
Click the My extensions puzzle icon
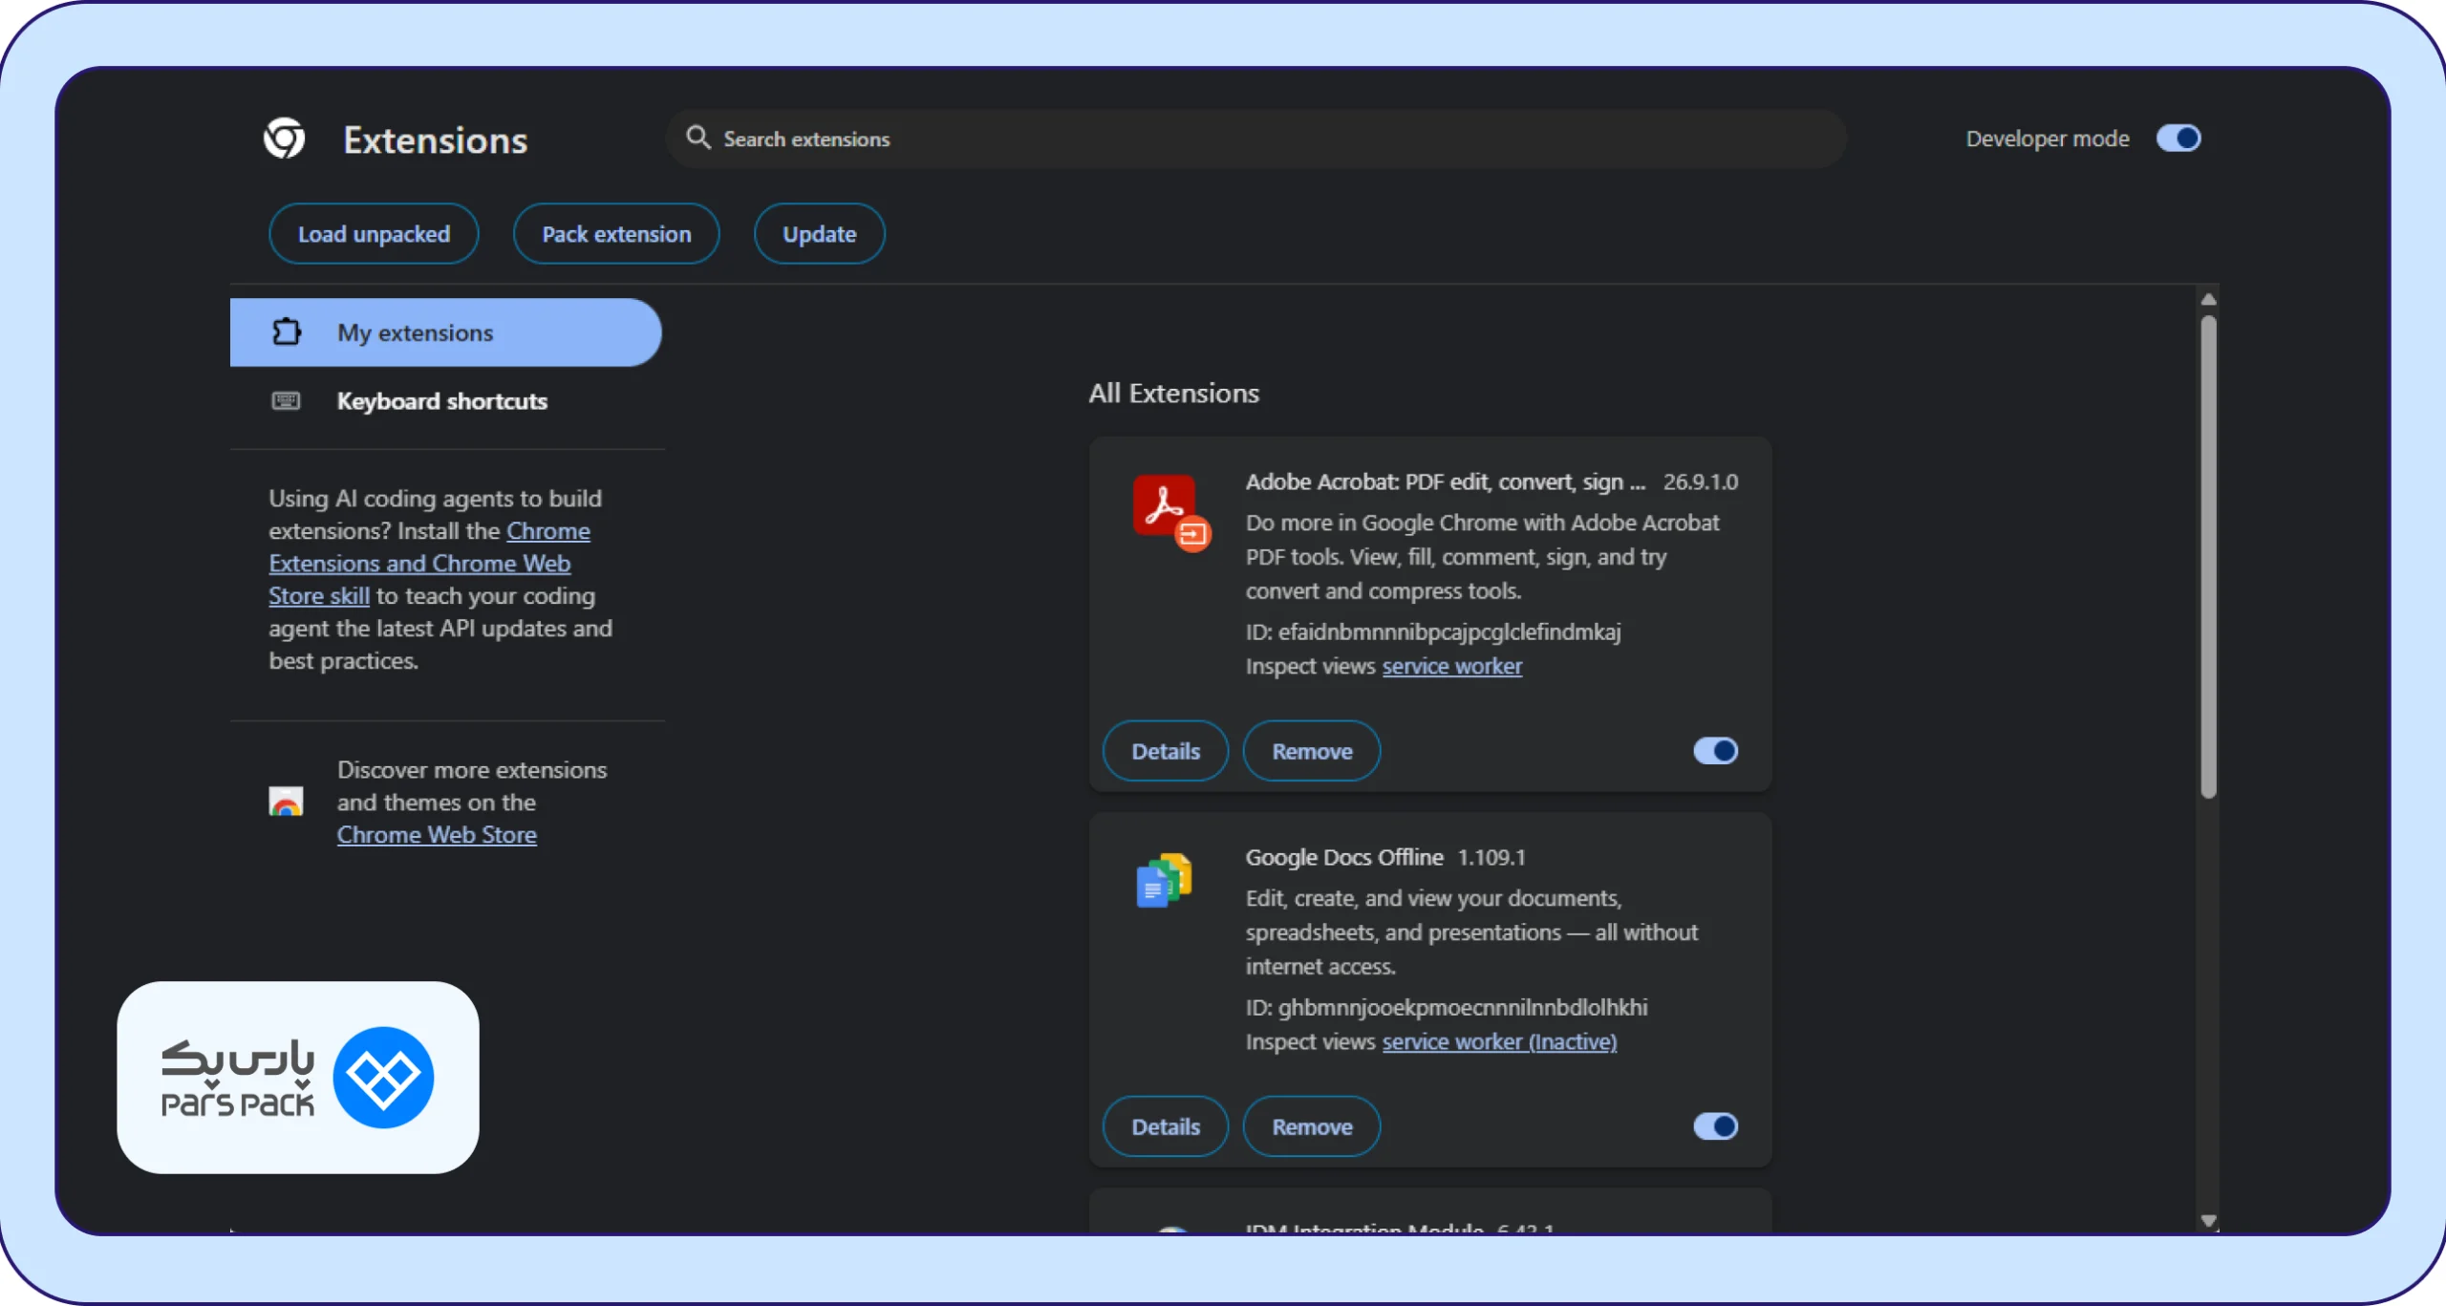point(287,332)
